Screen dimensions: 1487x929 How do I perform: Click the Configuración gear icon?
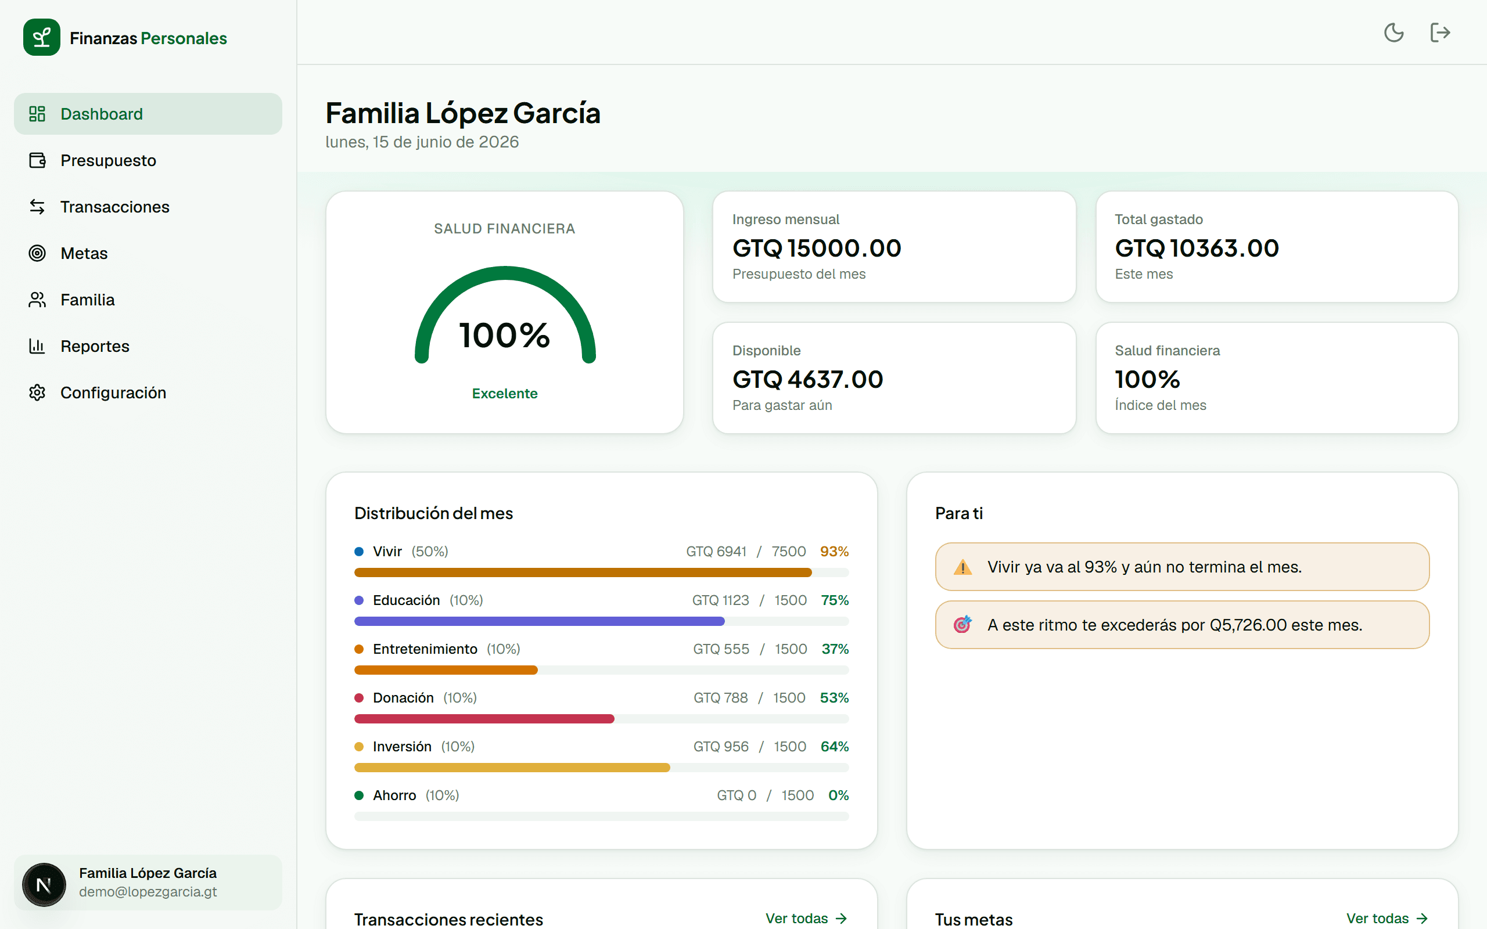tap(38, 393)
